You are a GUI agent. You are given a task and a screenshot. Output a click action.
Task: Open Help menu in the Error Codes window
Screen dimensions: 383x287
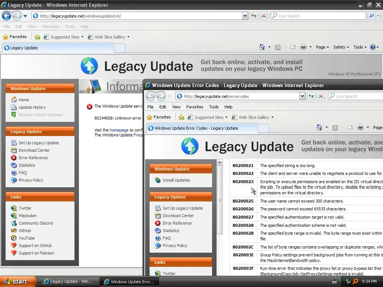(x=229, y=107)
